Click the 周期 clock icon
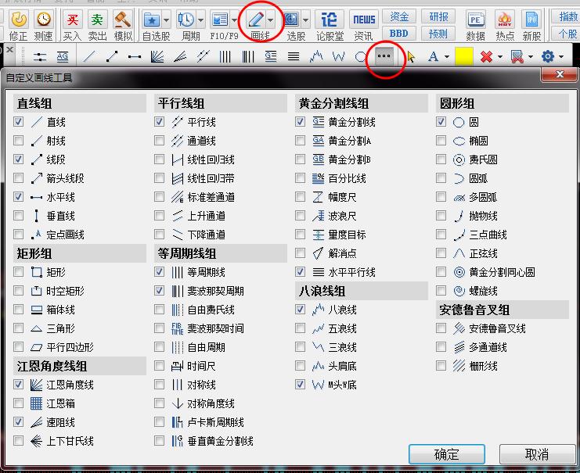Image resolution: width=580 pixels, height=473 pixels. [186, 20]
